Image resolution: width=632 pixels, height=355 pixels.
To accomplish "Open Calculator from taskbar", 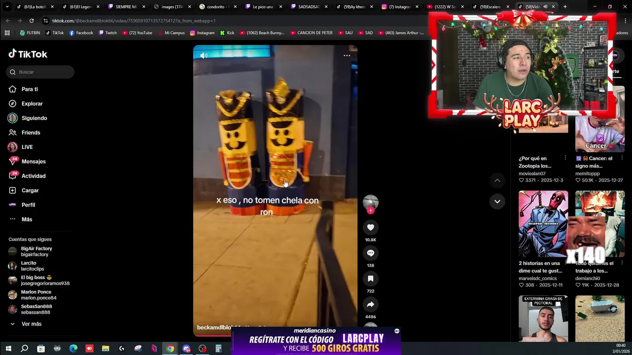I will 218,349.
